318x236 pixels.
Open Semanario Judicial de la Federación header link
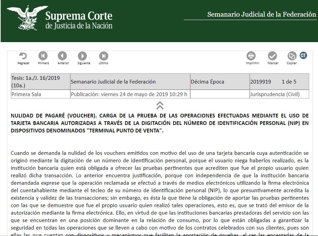[x=261, y=14]
